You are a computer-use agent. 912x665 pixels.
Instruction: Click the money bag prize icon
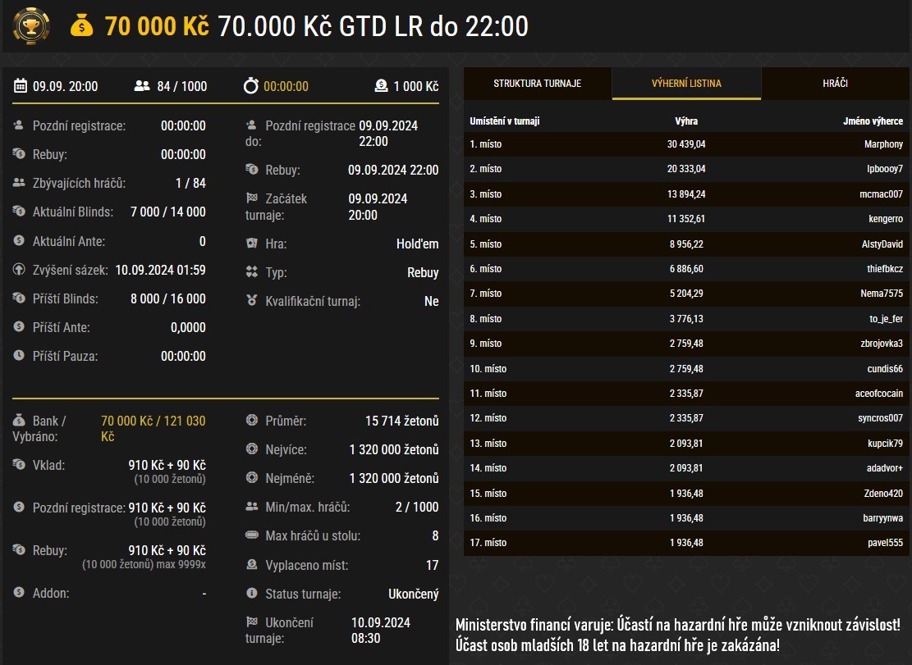(x=82, y=26)
